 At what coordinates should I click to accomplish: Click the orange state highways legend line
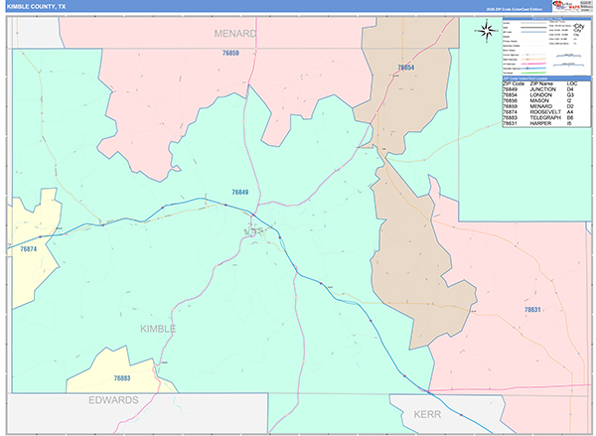click(x=533, y=60)
